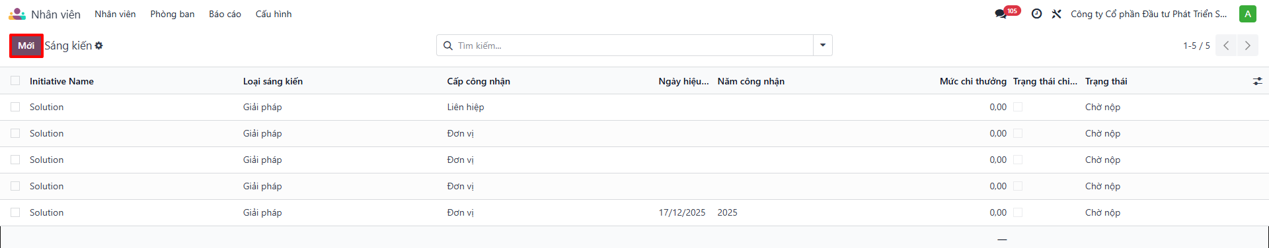This screenshot has width=1269, height=248.
Task: Toggle Trạng thái chi checkbox in 17/12/2025 row
Action: pyautogui.click(x=1018, y=212)
